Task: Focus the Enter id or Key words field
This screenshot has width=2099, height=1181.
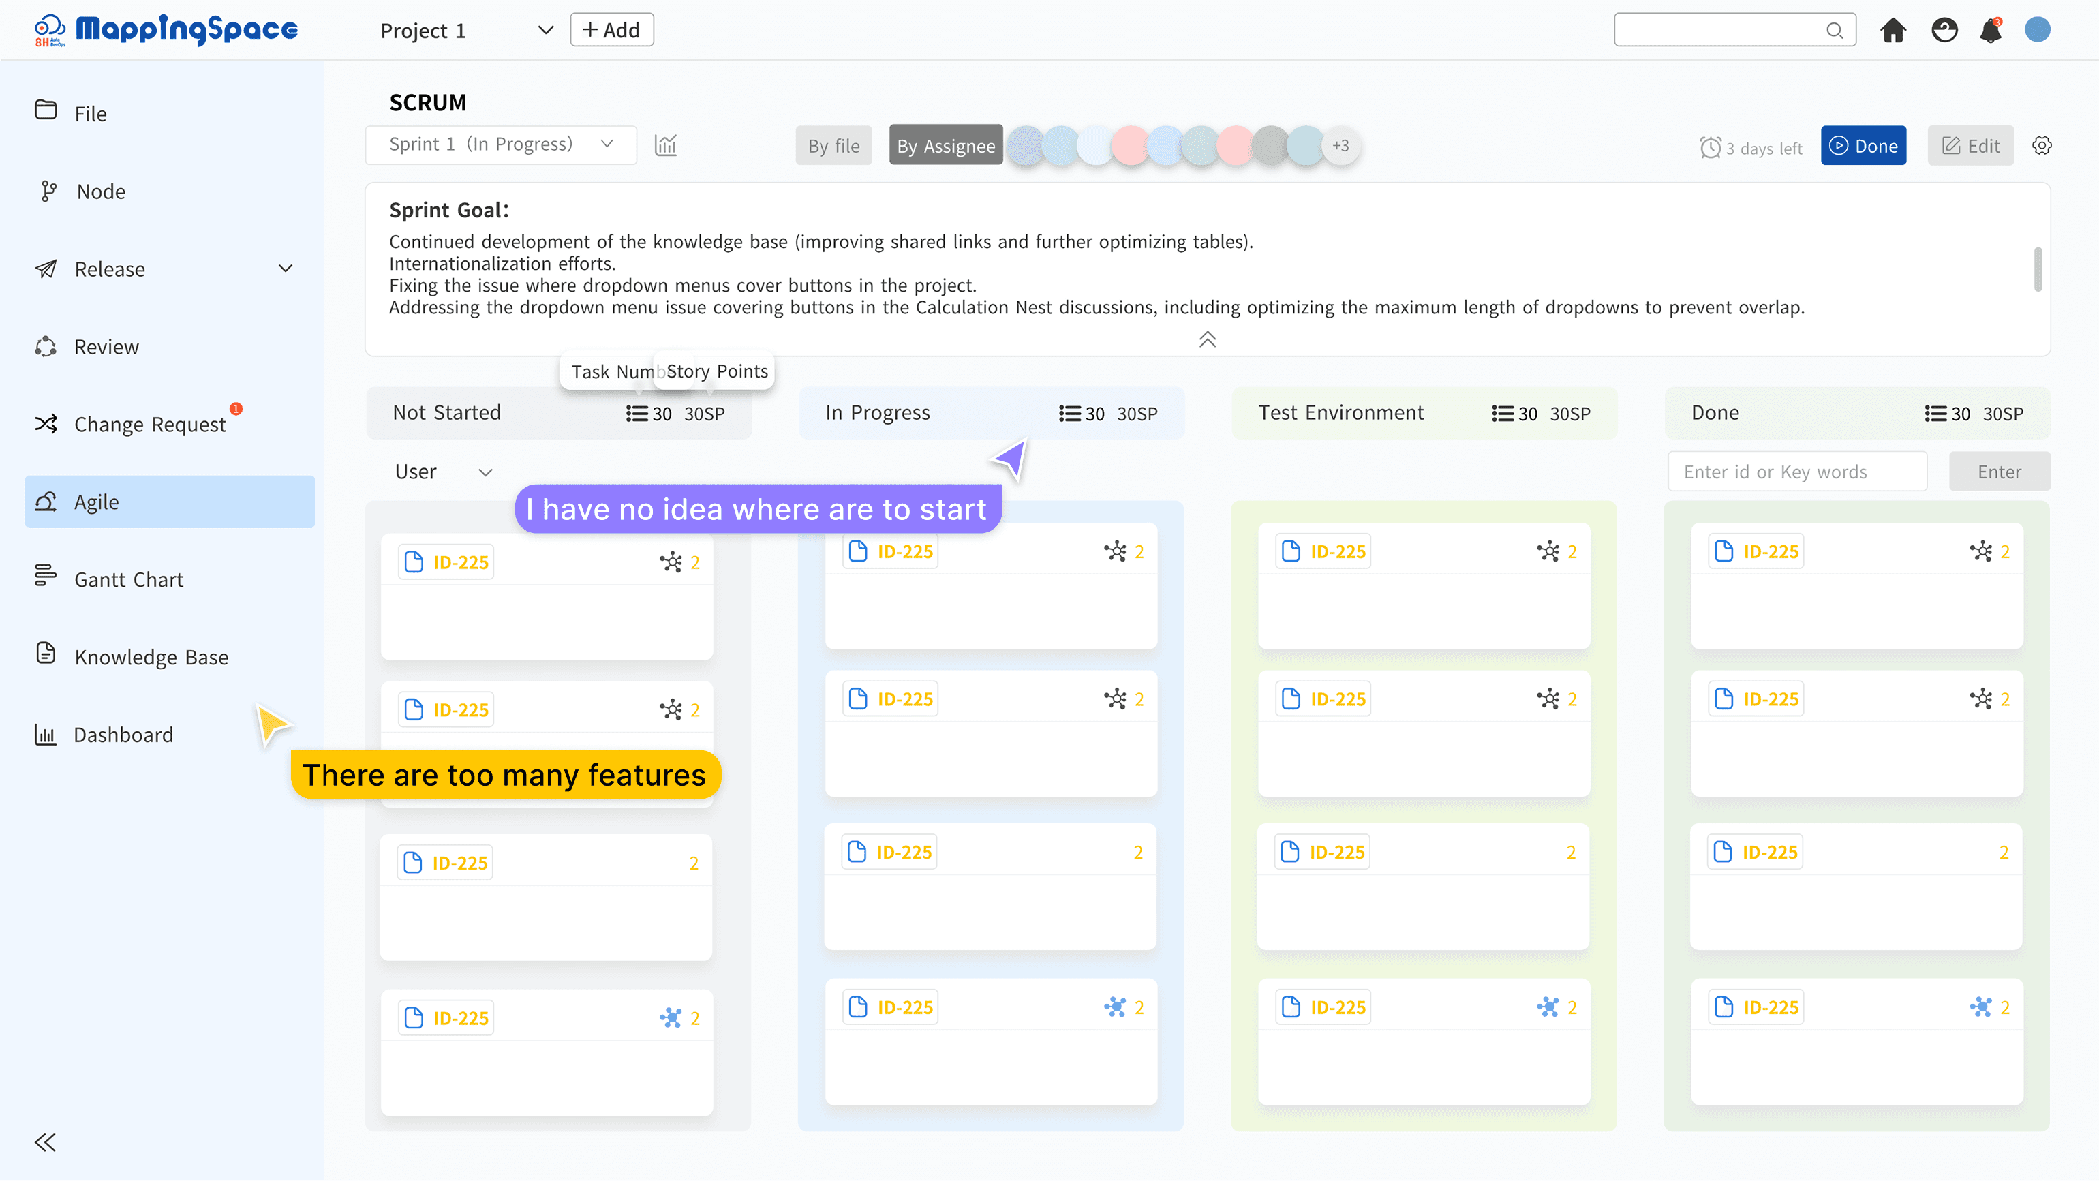Action: point(1796,472)
